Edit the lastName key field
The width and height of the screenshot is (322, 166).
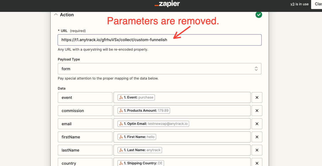coord(85,150)
